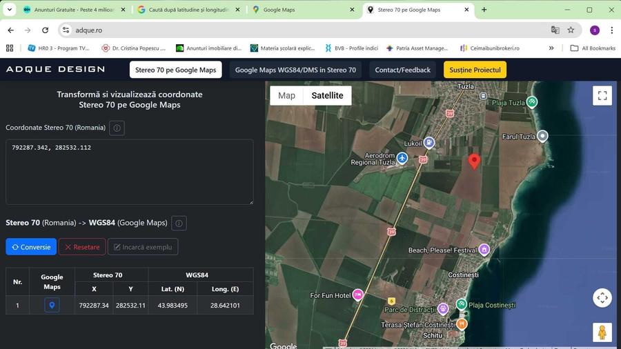Open Contact/Feedback page
The width and height of the screenshot is (621, 349).
tap(402, 70)
